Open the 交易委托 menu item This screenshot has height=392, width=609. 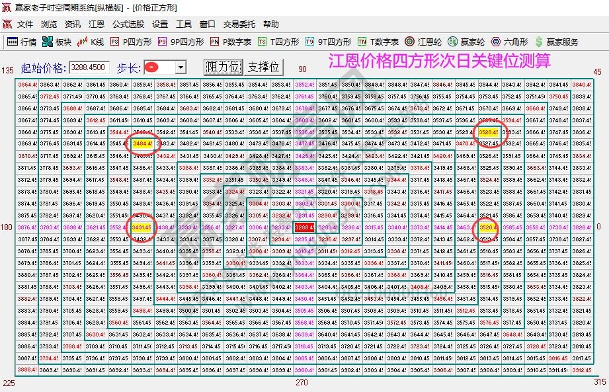point(239,24)
